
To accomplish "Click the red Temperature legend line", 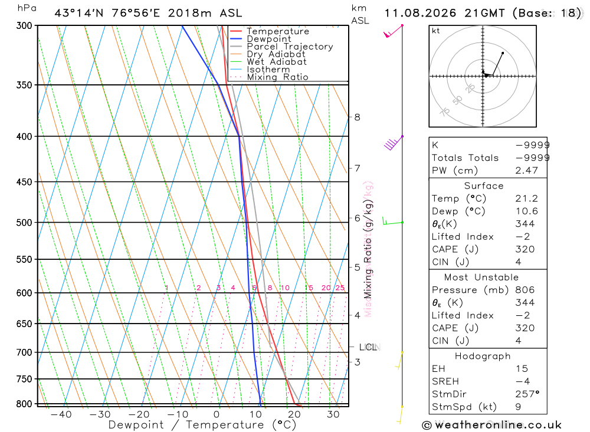I will point(236,31).
